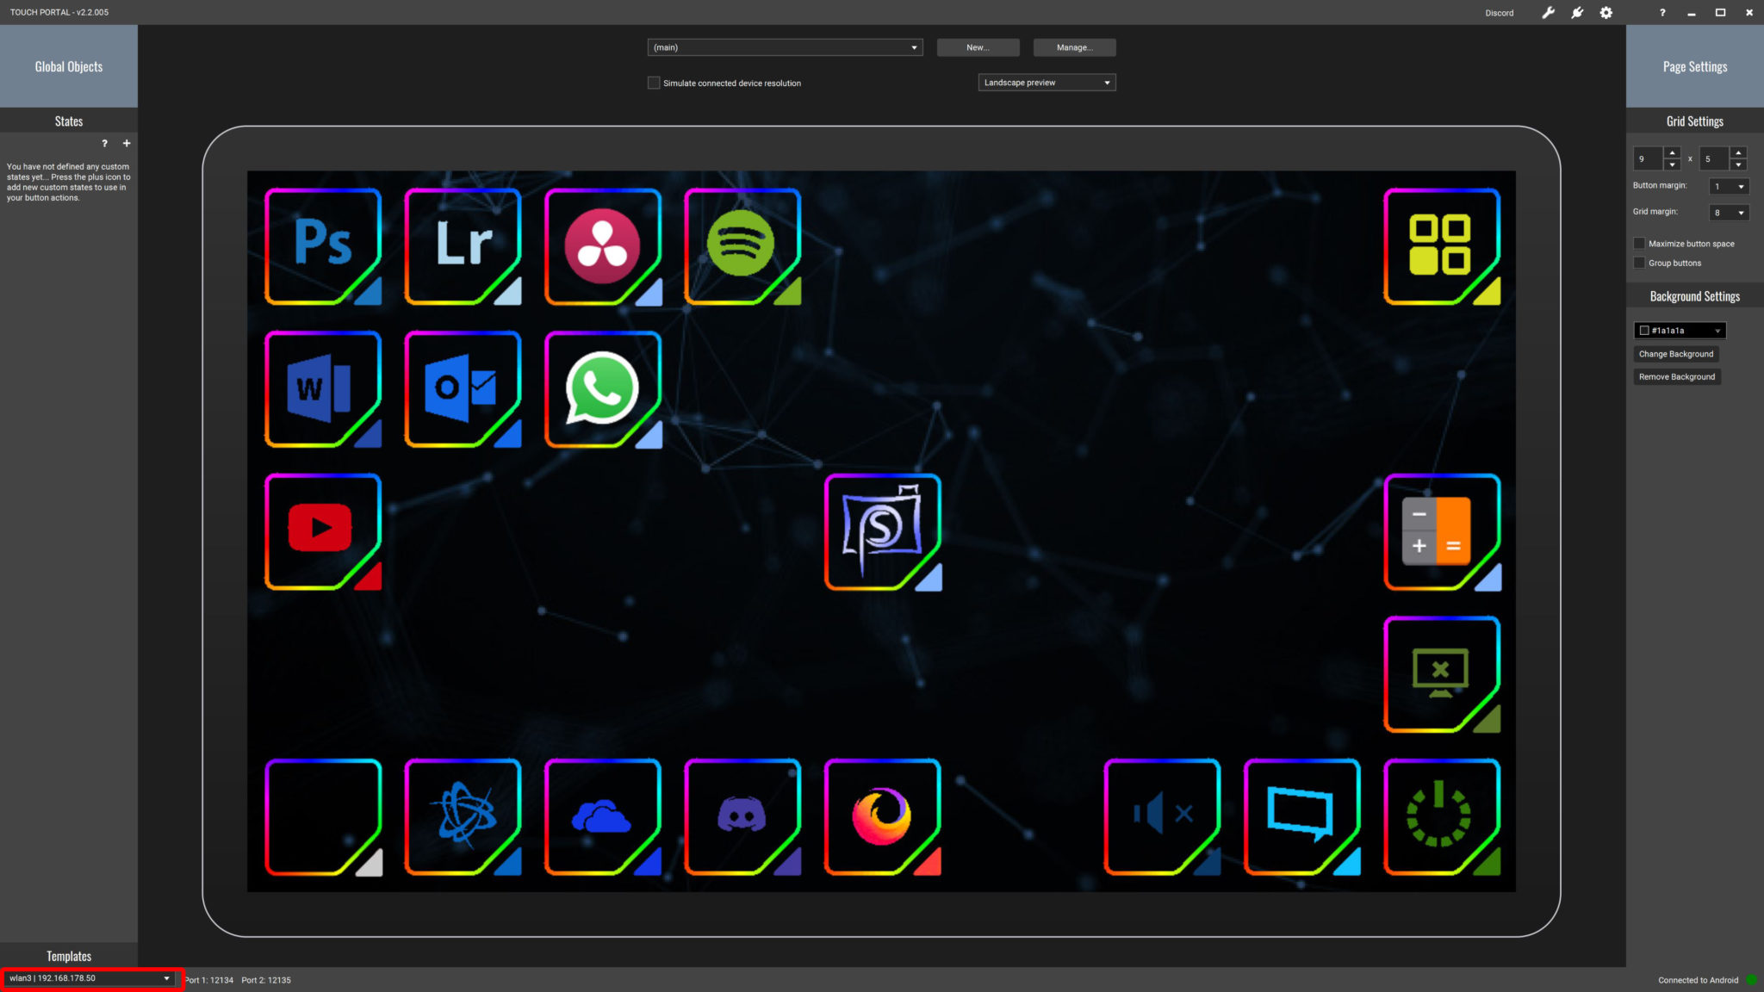Click the green connection status indicator

click(x=1751, y=980)
